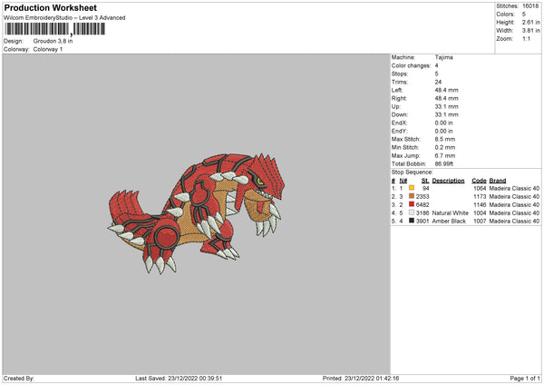Click the Brand column header
Image resolution: width=544 pixels, height=385 pixels.
498,181
